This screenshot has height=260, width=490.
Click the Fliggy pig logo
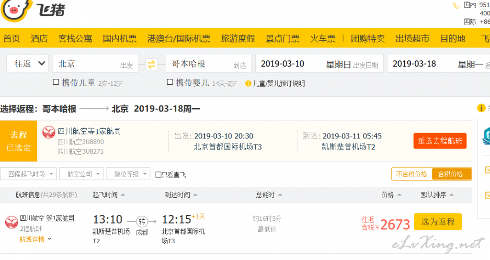[x=16, y=10]
